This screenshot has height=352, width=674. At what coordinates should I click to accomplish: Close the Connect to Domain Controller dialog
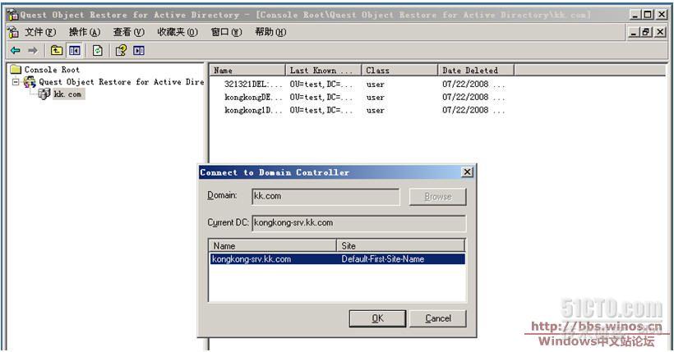(x=467, y=172)
